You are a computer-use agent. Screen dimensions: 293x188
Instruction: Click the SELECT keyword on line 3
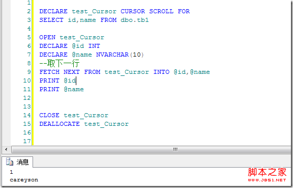coord(51,20)
